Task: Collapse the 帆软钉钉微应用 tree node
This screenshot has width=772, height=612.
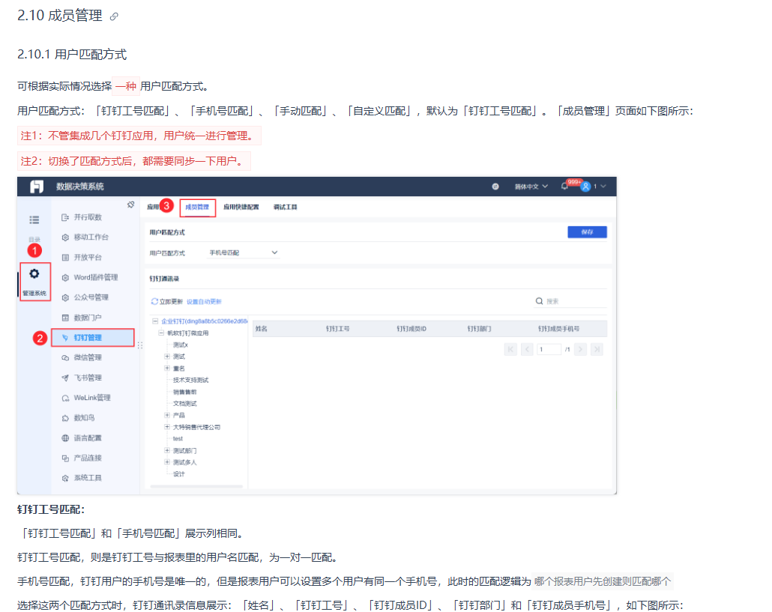Action: [x=161, y=333]
